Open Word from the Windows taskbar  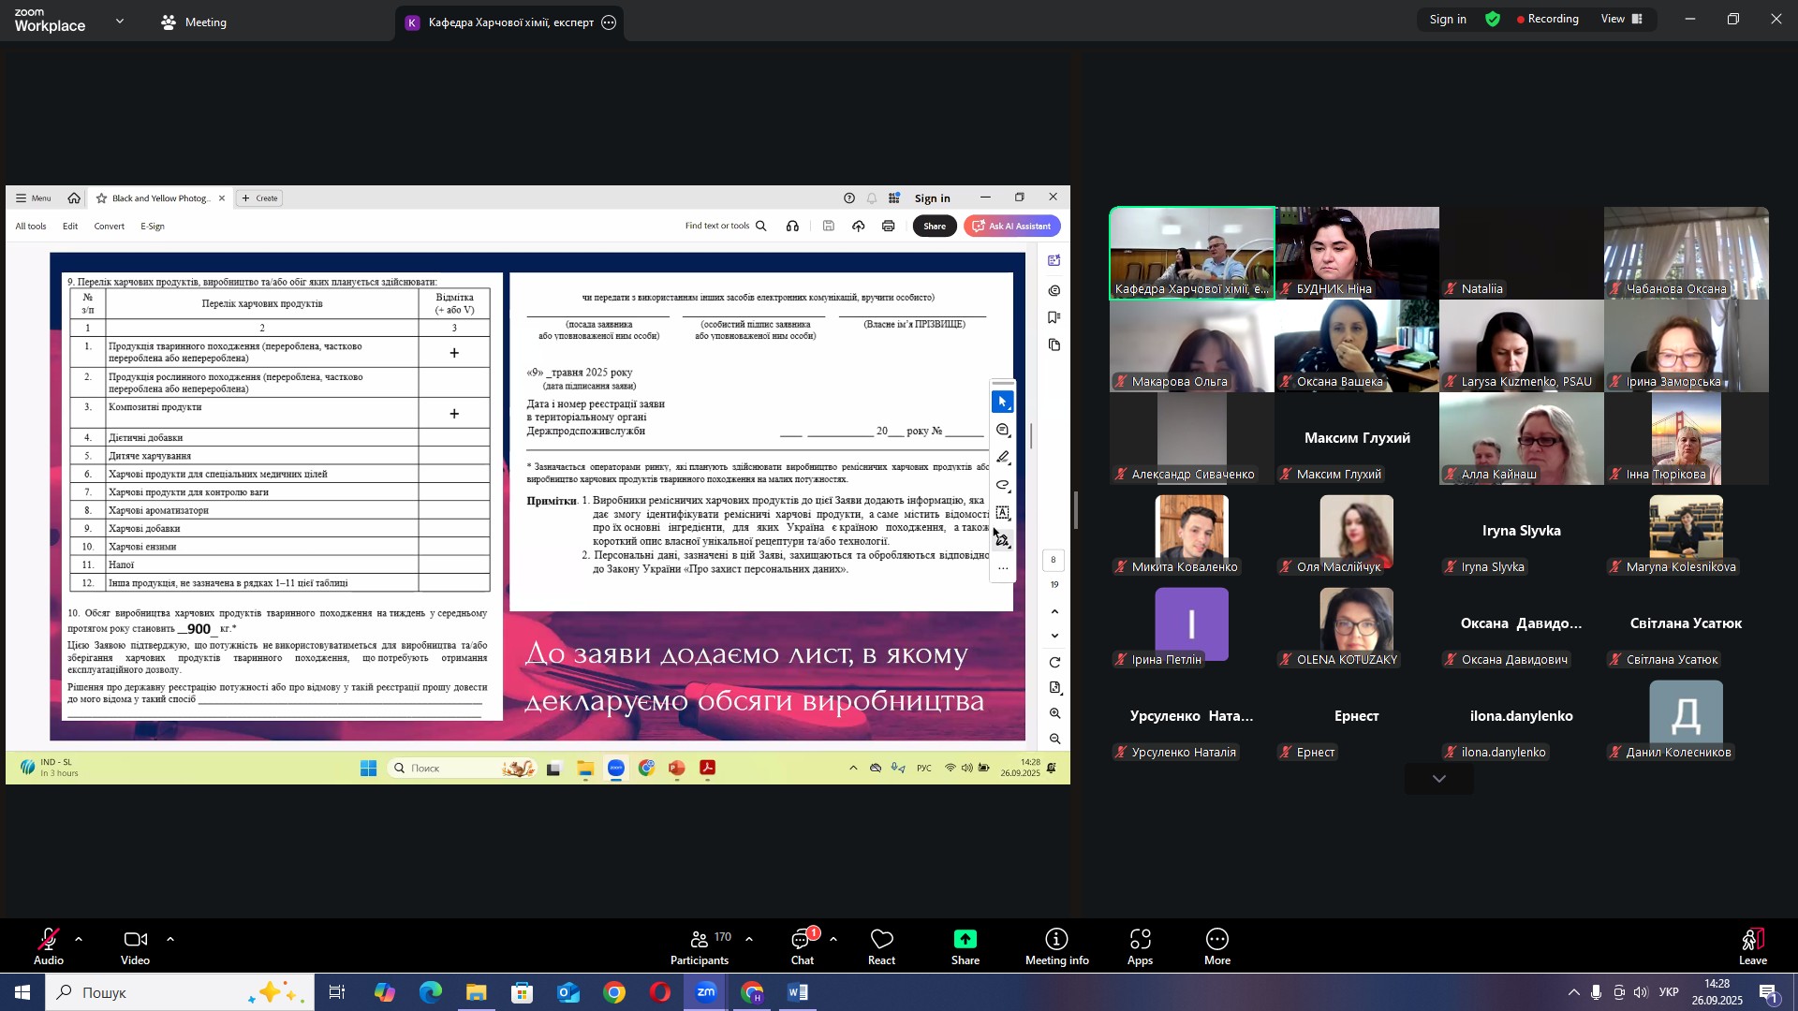[x=798, y=992]
